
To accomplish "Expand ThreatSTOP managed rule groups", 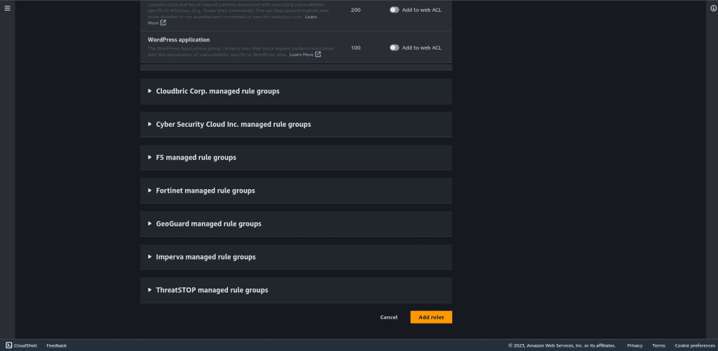I will tap(296, 290).
